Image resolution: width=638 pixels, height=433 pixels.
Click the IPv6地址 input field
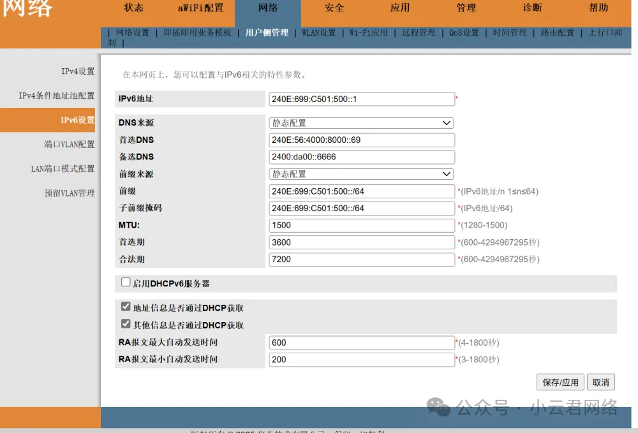(x=362, y=99)
